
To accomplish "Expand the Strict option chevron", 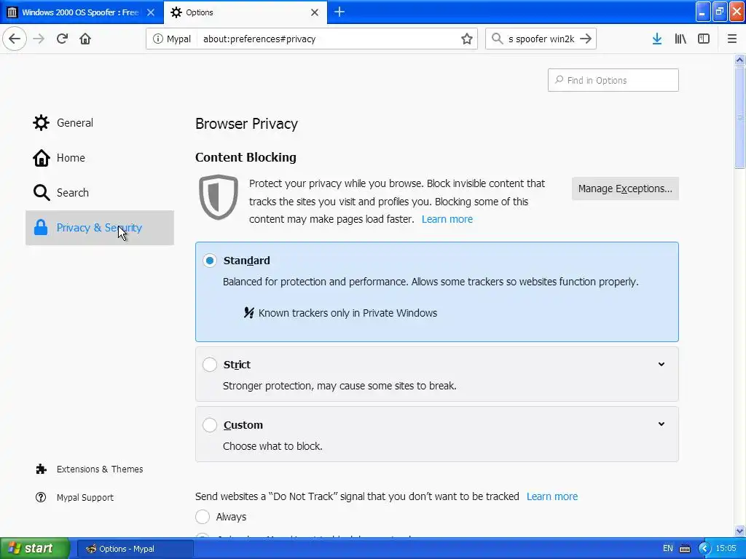I will click(661, 365).
